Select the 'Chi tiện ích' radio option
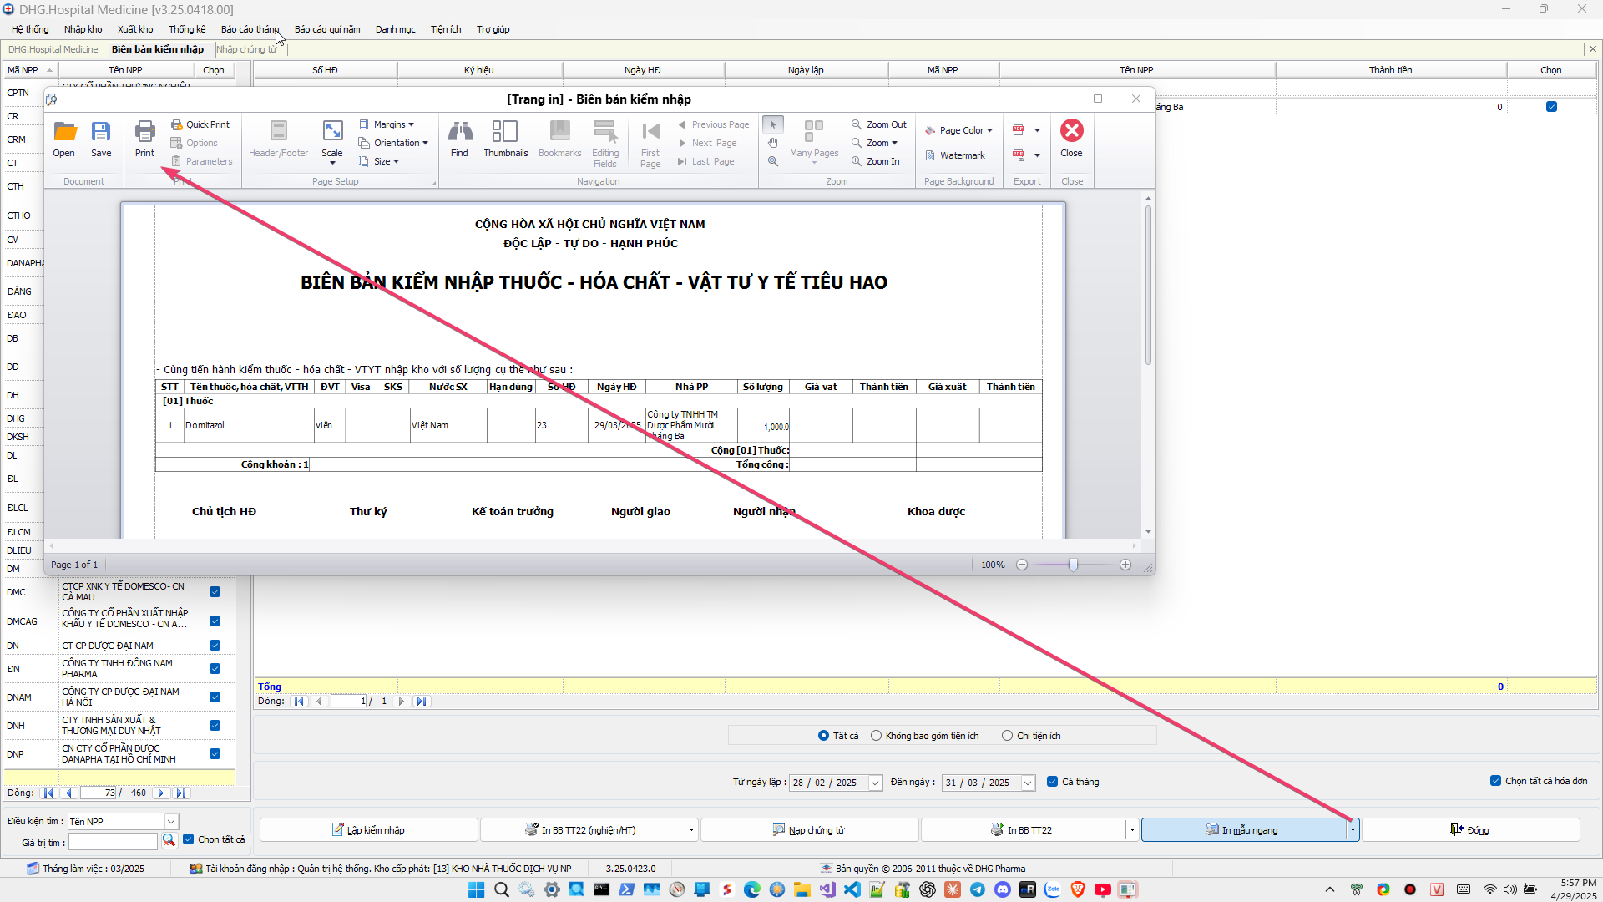Image resolution: width=1603 pixels, height=902 pixels. click(x=1008, y=736)
